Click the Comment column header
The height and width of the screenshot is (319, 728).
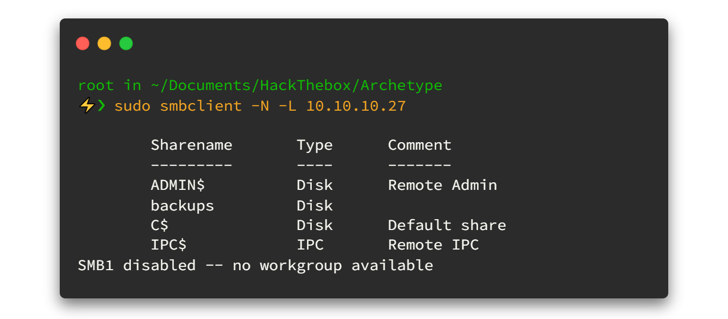click(x=419, y=145)
